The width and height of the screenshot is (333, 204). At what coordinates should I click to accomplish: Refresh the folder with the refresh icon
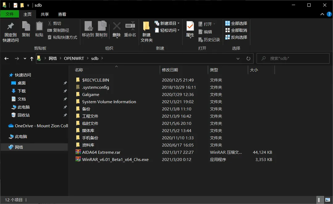tap(248, 58)
